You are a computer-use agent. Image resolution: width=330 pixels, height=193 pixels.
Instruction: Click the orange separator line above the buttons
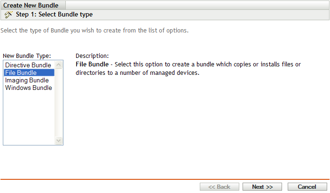tap(165, 179)
